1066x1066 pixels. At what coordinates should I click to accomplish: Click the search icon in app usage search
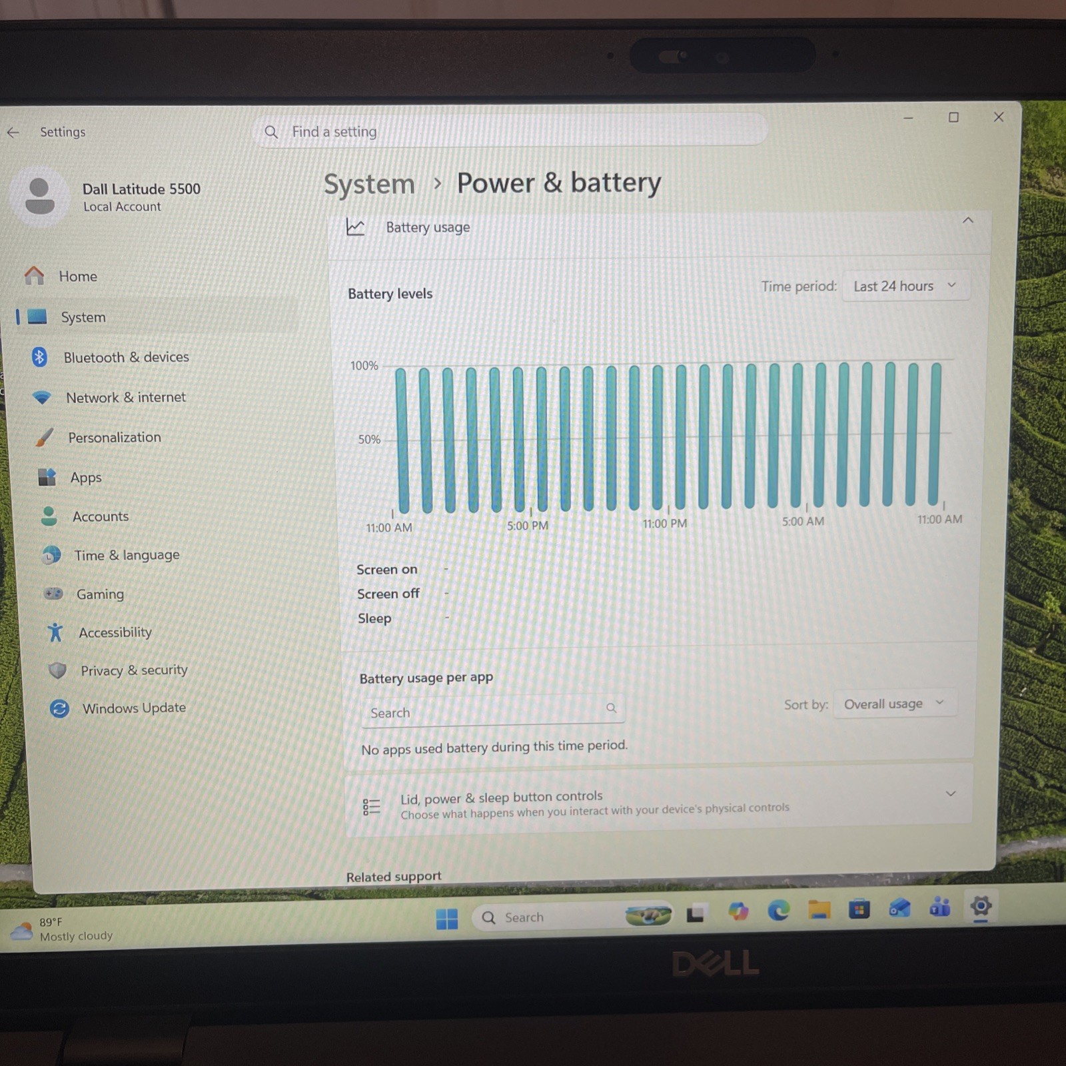point(611,708)
